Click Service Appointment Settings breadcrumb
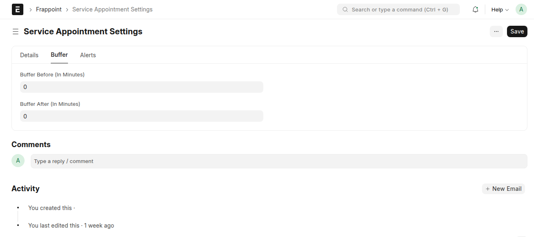The width and height of the screenshot is (534, 237). coord(112,9)
